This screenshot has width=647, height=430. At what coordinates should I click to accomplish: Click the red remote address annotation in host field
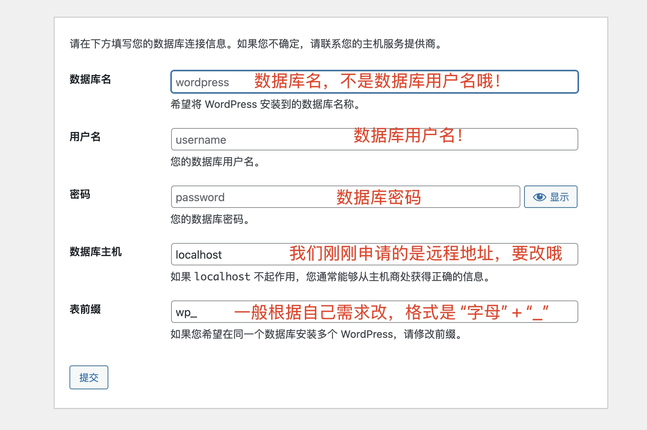425,254
